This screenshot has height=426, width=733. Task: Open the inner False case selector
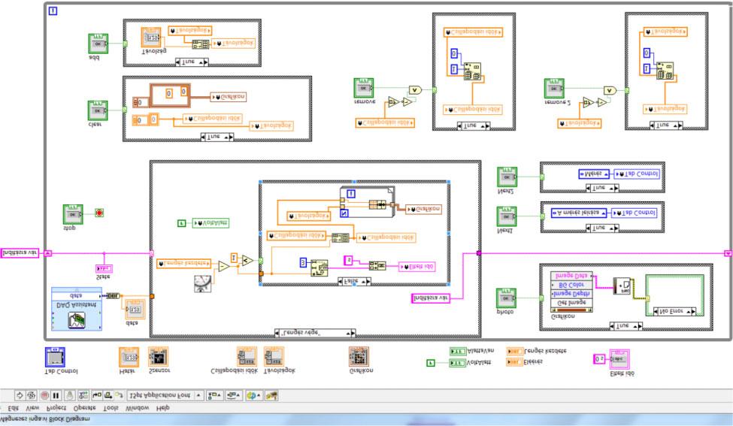(x=354, y=281)
